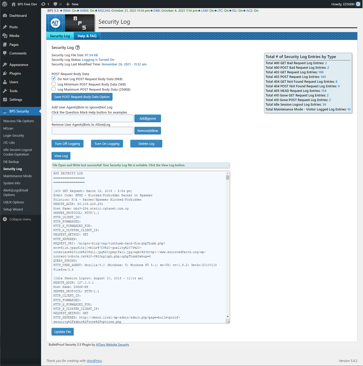Click the Remove|Allow button
The image size is (363, 366).
148,131
